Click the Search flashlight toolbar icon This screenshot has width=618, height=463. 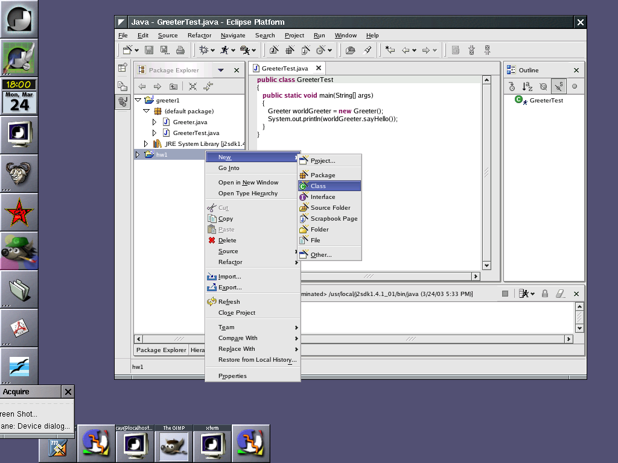click(368, 50)
